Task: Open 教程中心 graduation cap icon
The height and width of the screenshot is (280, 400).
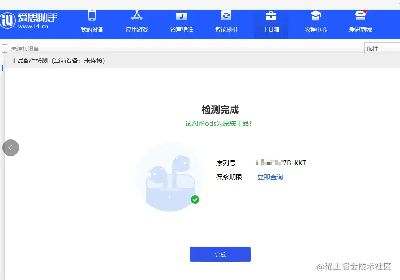Action: (x=316, y=16)
